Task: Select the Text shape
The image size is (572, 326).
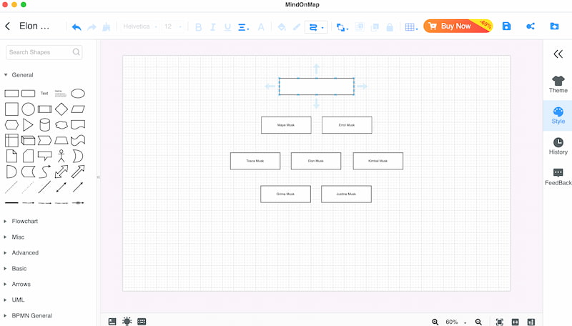Action: tap(44, 94)
